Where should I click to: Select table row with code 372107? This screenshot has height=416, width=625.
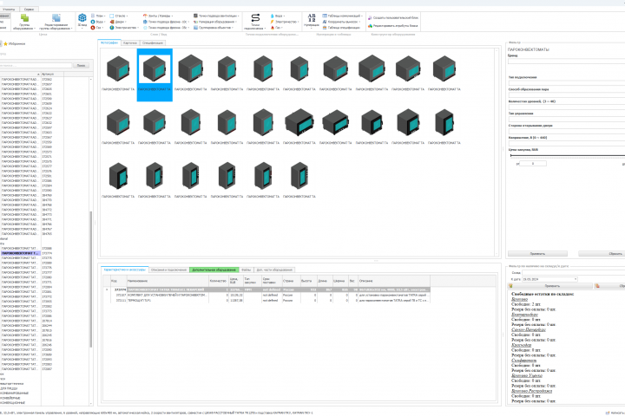pos(266,295)
